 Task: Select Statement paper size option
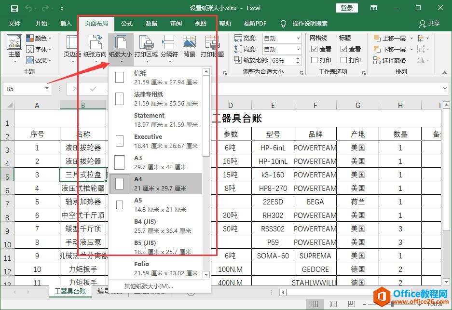[x=156, y=120]
